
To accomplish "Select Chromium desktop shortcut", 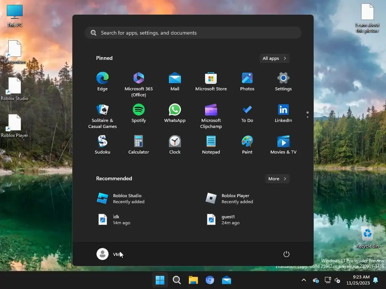I will (x=15, y=52).
